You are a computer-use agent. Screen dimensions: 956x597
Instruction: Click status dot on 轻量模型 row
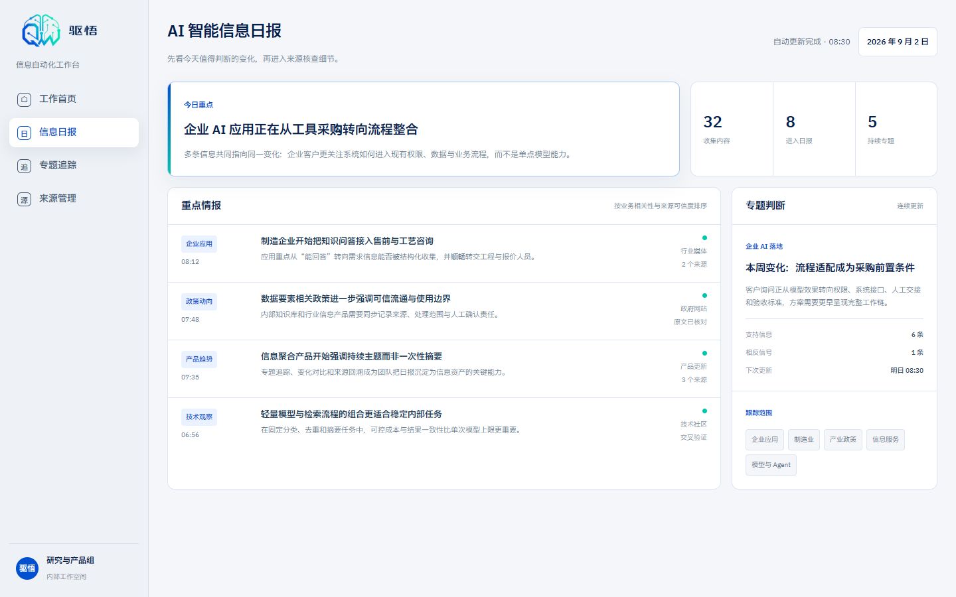[704, 411]
